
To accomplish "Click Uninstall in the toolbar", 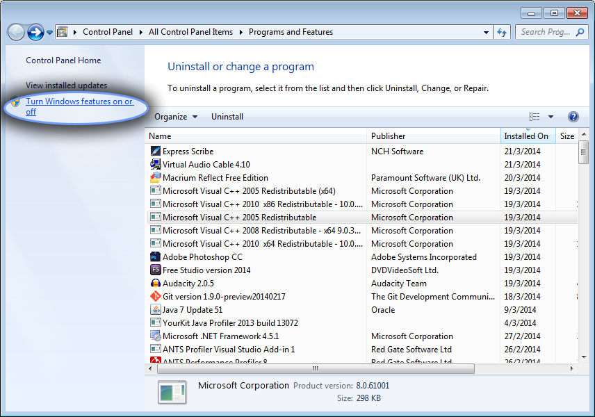I will click(227, 117).
